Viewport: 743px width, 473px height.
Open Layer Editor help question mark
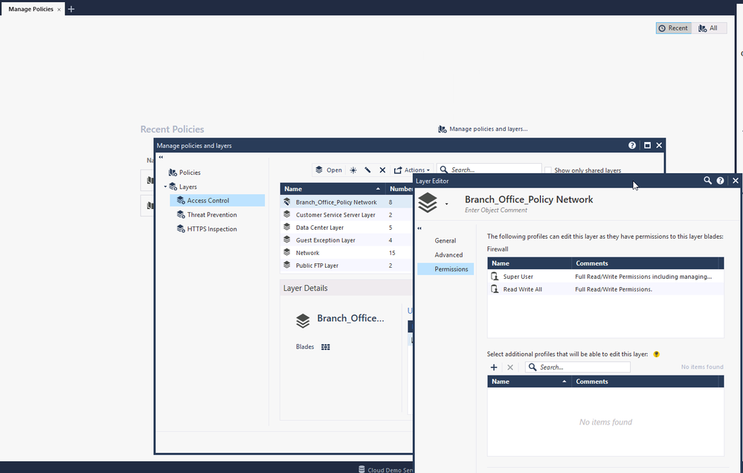(x=721, y=181)
